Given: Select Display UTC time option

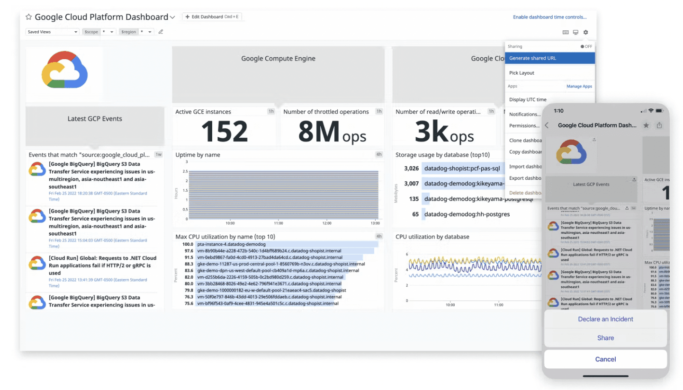Looking at the screenshot, I should pyautogui.click(x=528, y=99).
